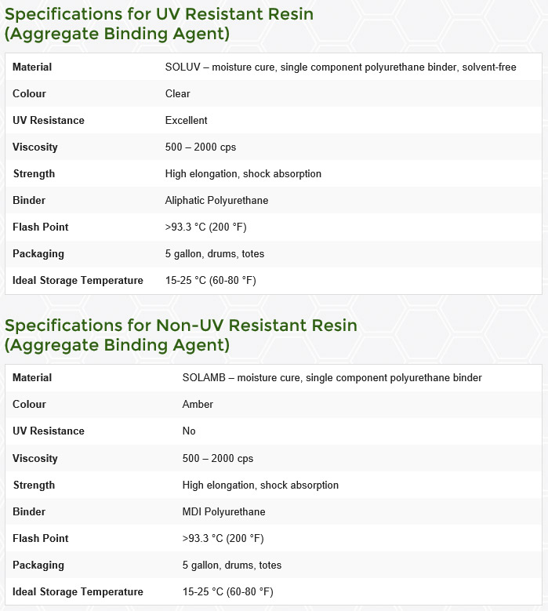Click the Clear colour value

(178, 93)
